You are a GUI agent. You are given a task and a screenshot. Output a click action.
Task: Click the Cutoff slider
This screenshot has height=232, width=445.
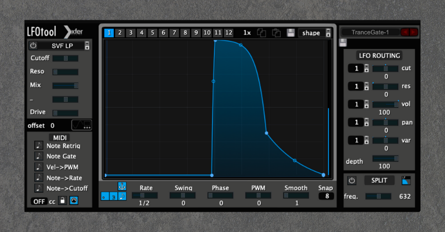(65, 58)
